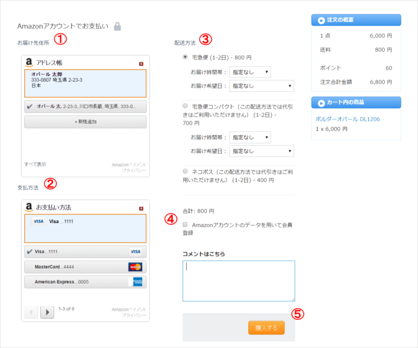
Task: Click the play icon in the 注文の概要 header
Action: (321, 20)
